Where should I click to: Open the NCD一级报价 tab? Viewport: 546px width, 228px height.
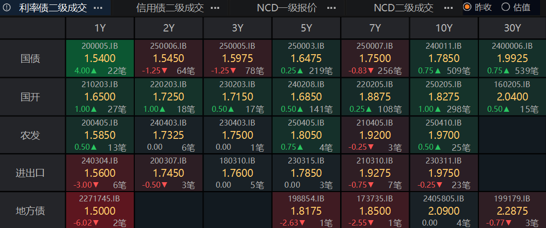287,8
